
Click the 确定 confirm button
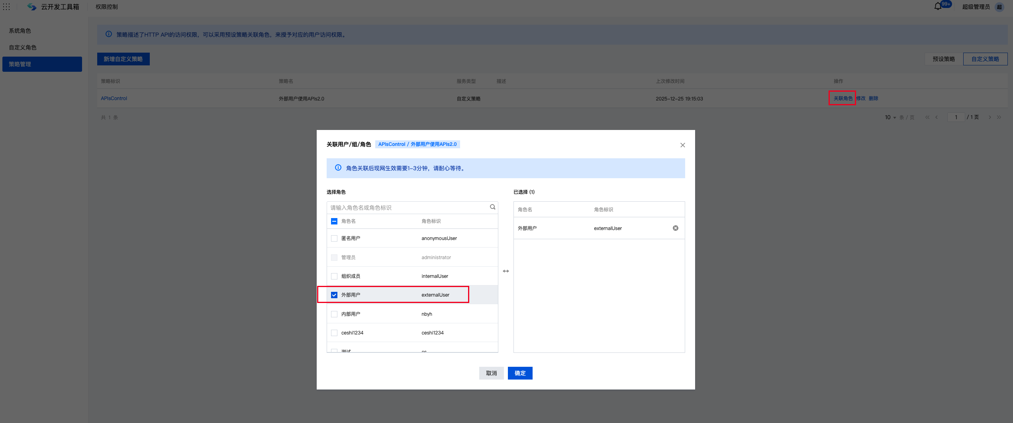520,373
